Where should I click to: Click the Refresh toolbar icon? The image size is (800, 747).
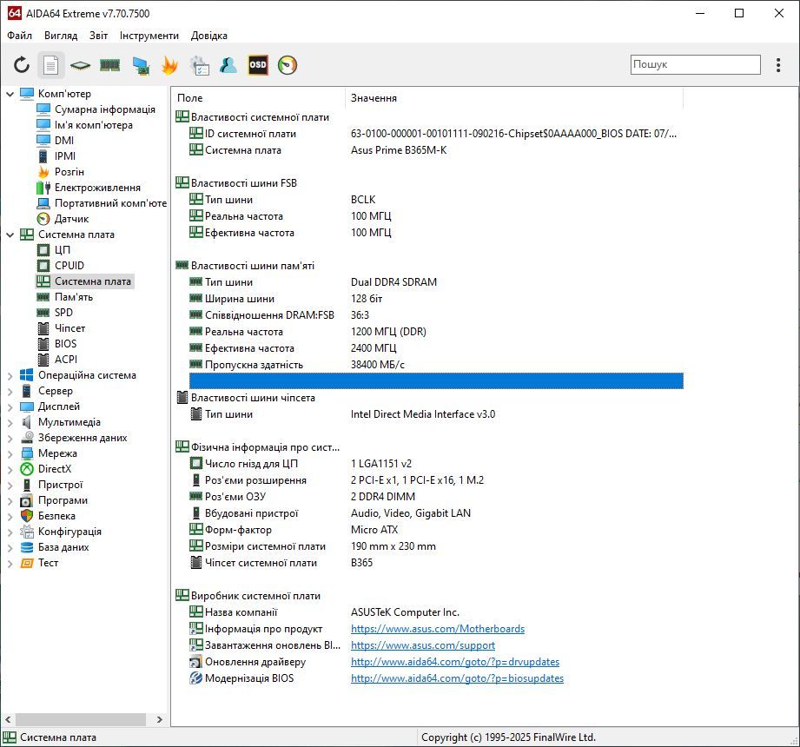[22, 65]
